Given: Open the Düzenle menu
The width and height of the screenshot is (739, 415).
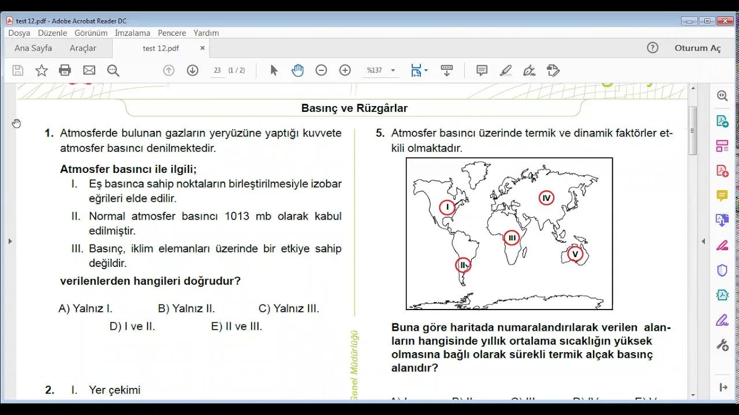Looking at the screenshot, I should tap(53, 33).
